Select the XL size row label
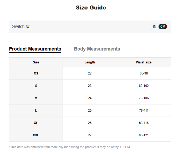 pyautogui.click(x=36, y=123)
